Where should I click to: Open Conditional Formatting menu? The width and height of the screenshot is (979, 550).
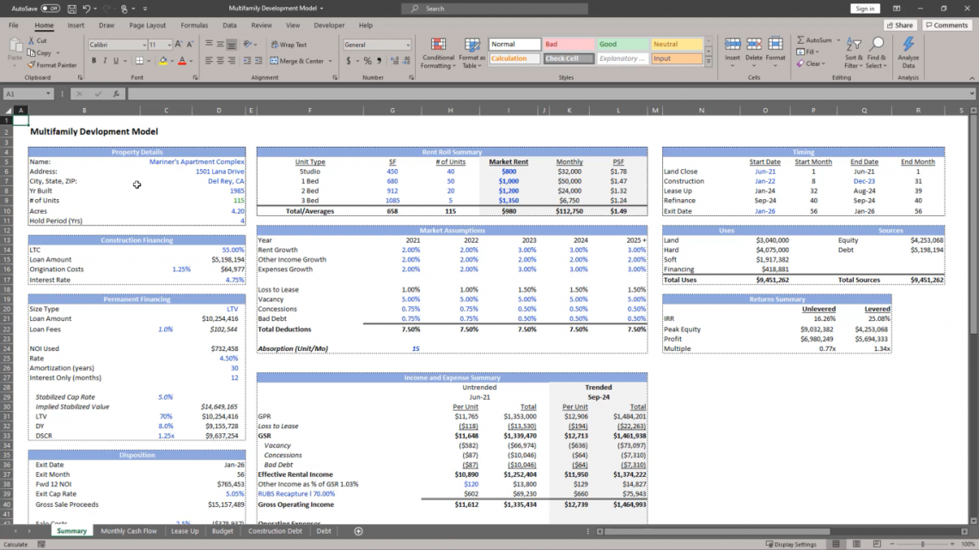[x=438, y=53]
